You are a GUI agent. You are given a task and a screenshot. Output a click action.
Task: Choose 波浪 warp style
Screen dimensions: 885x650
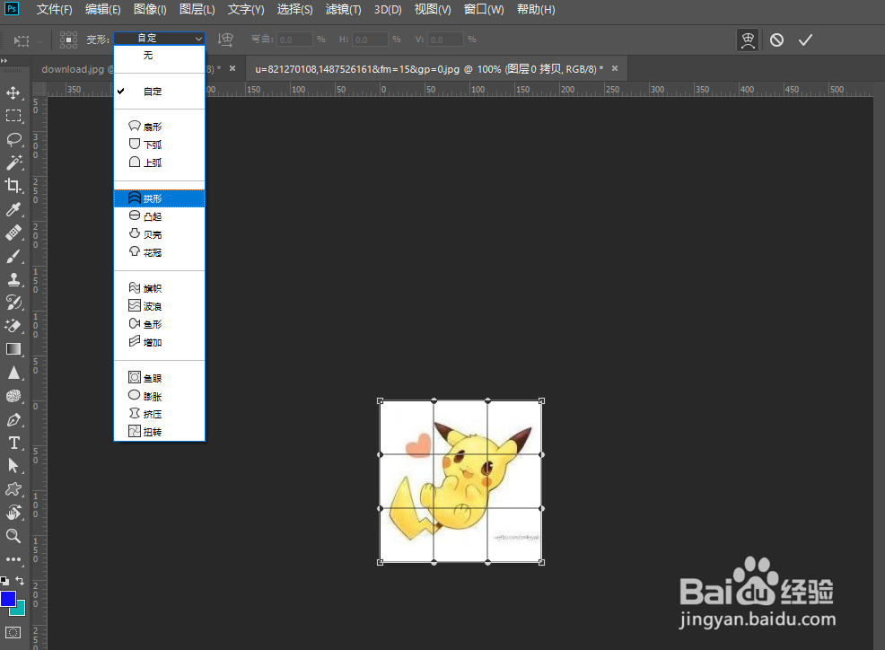click(159, 306)
